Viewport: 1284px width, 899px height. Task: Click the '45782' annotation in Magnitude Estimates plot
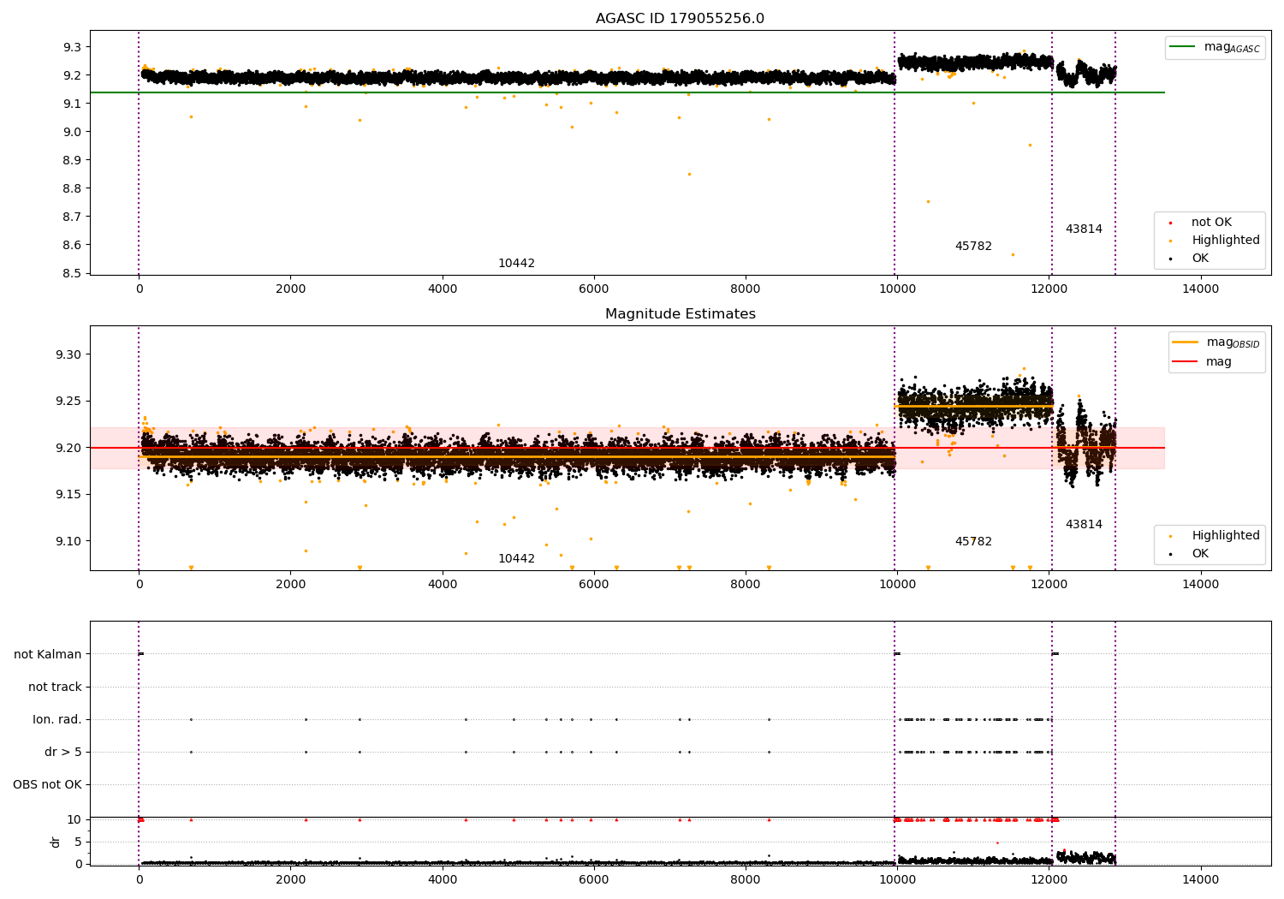coord(973,542)
